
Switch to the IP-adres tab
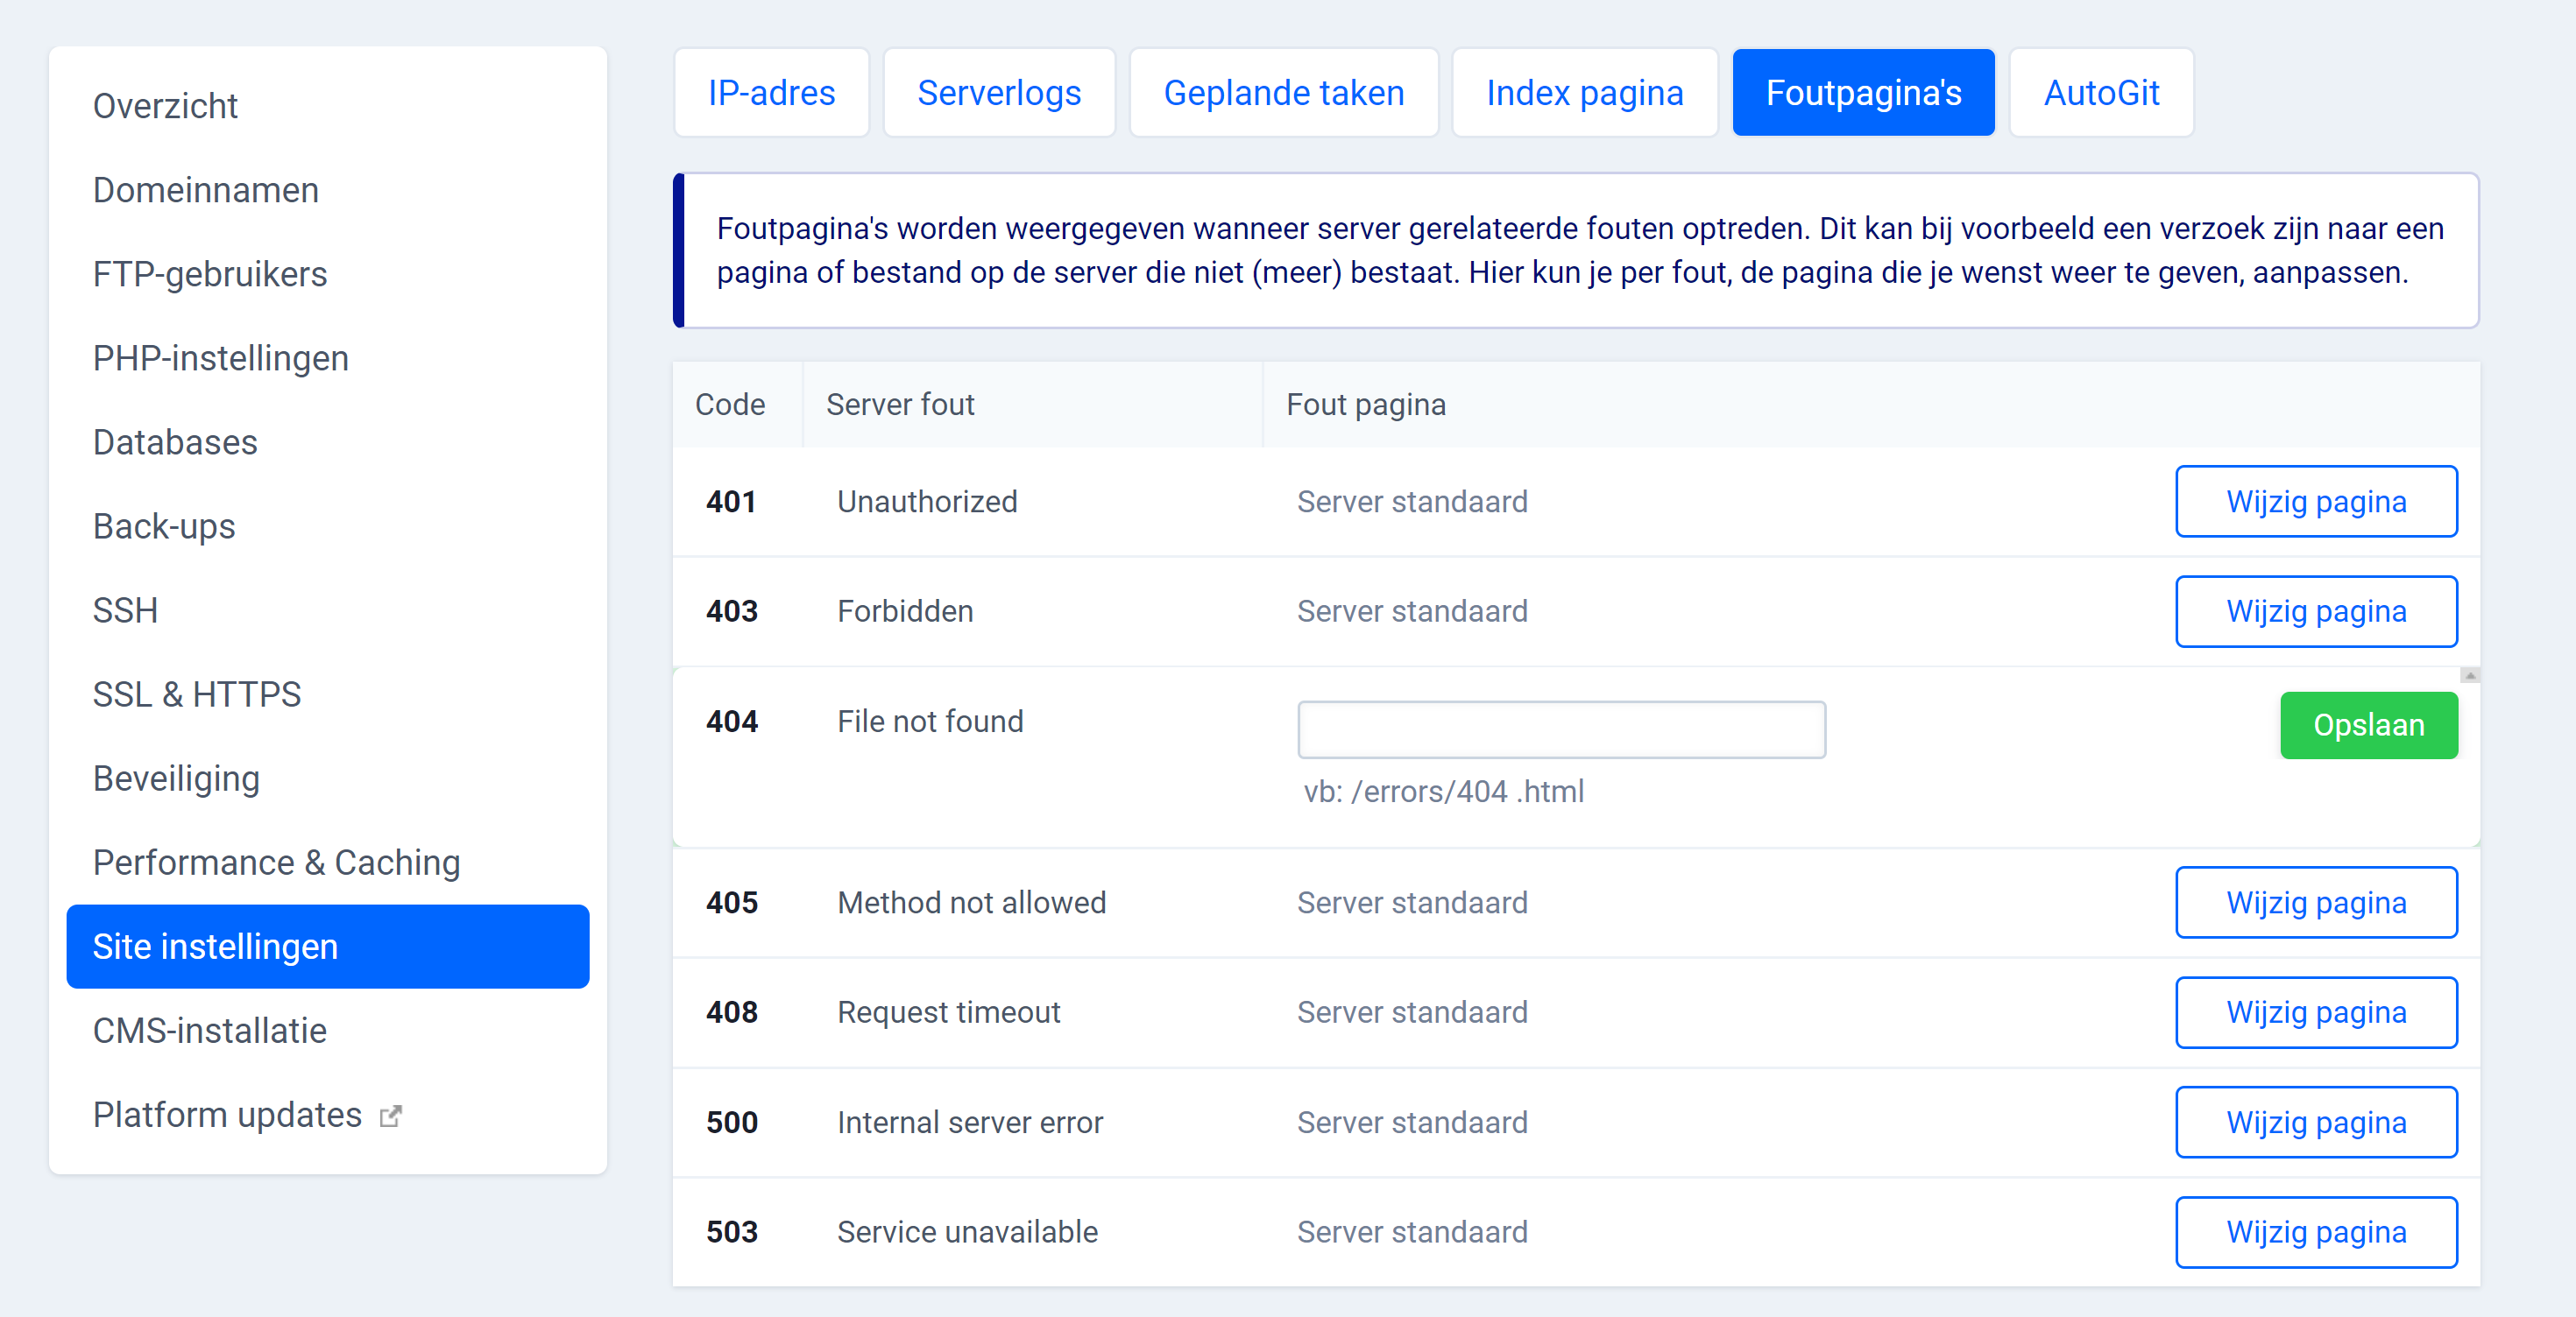tap(771, 92)
